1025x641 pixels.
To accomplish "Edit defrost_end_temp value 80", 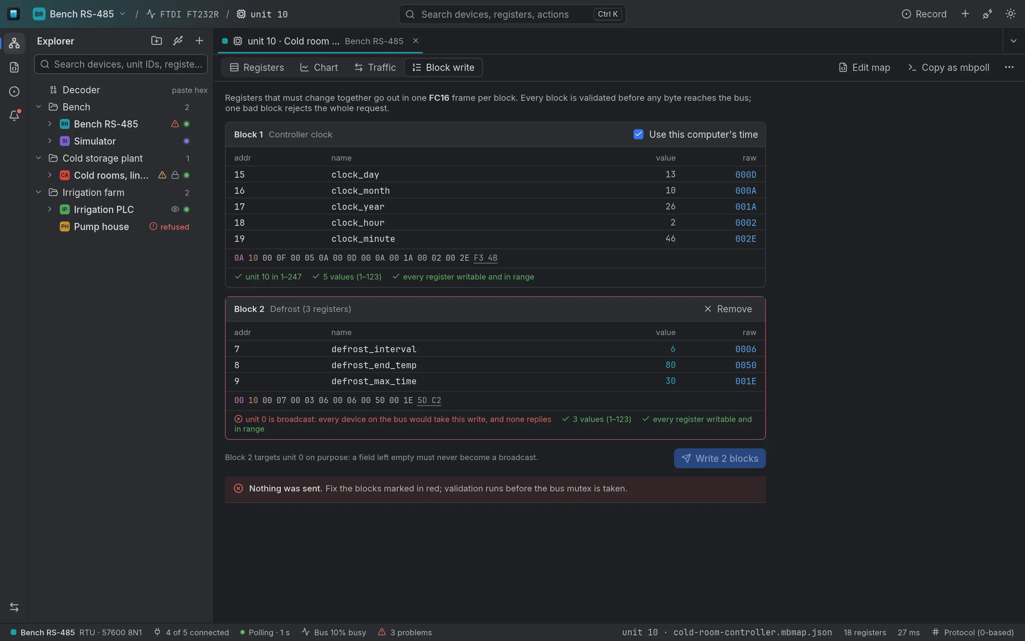I will (671, 365).
